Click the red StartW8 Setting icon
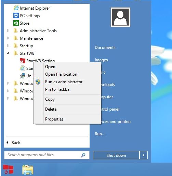 tap(23, 61)
